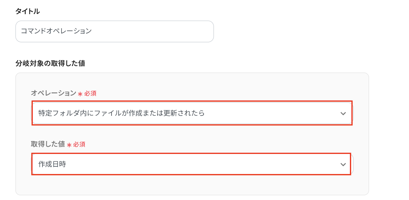Viewport: 409px width, 200px height.
Task: Click the コマンドオペレーション text in the title box
Action: (x=56, y=31)
